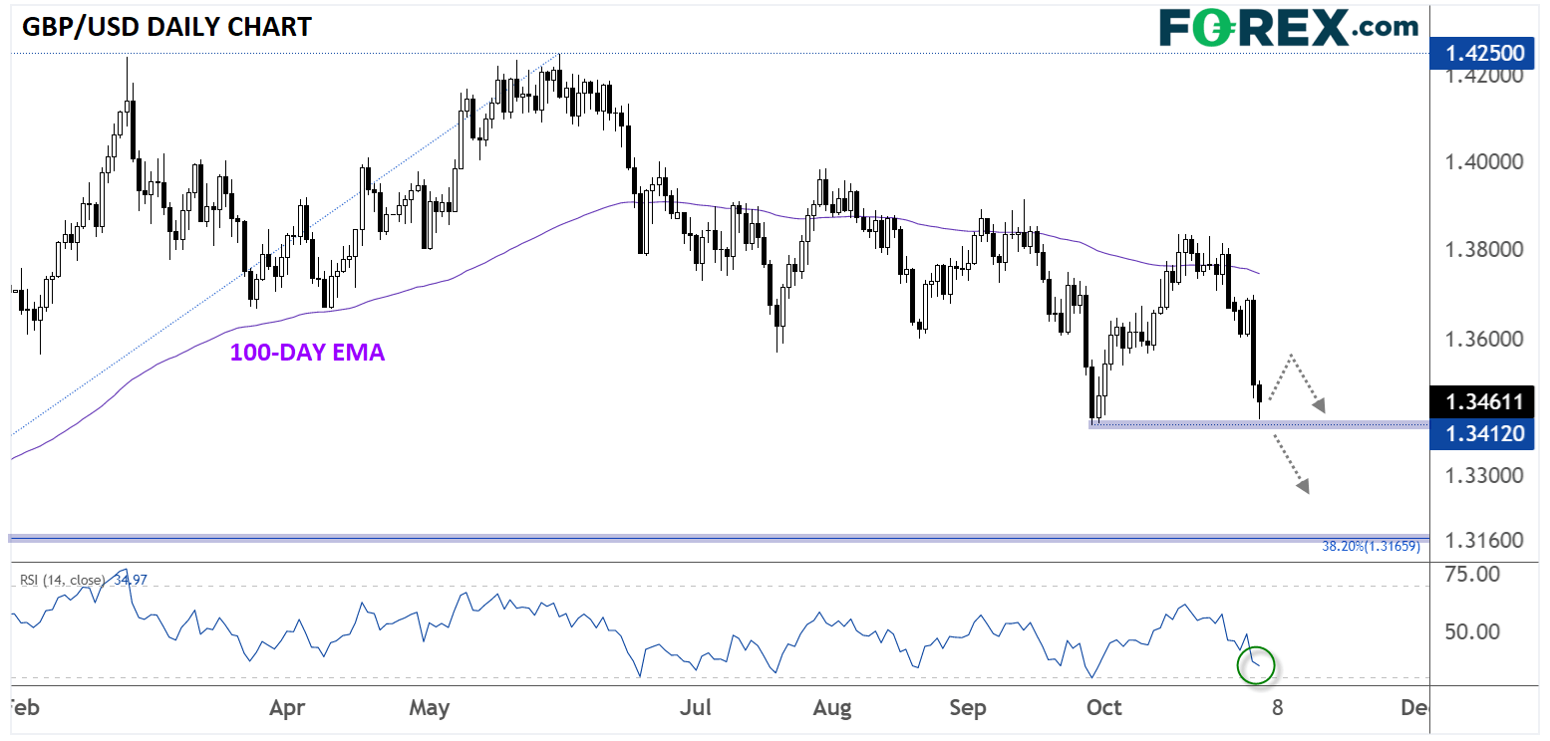1550x741 pixels.
Task: Click the Oct date label
Action: click(x=1103, y=709)
